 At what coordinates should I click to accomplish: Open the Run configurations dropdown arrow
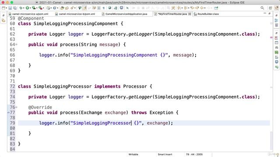(x=30, y=8)
